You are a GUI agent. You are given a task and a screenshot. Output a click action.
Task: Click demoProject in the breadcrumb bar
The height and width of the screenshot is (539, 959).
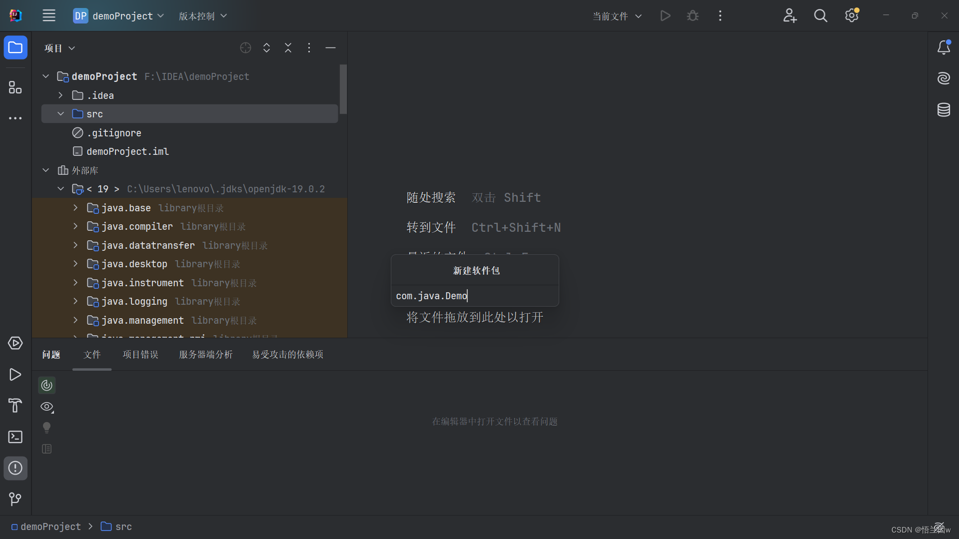pyautogui.click(x=45, y=527)
